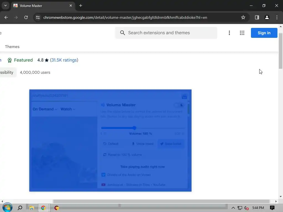The width and height of the screenshot is (283, 212).
Task: Open the tab search dropdown arrow
Action: click(x=6, y=6)
